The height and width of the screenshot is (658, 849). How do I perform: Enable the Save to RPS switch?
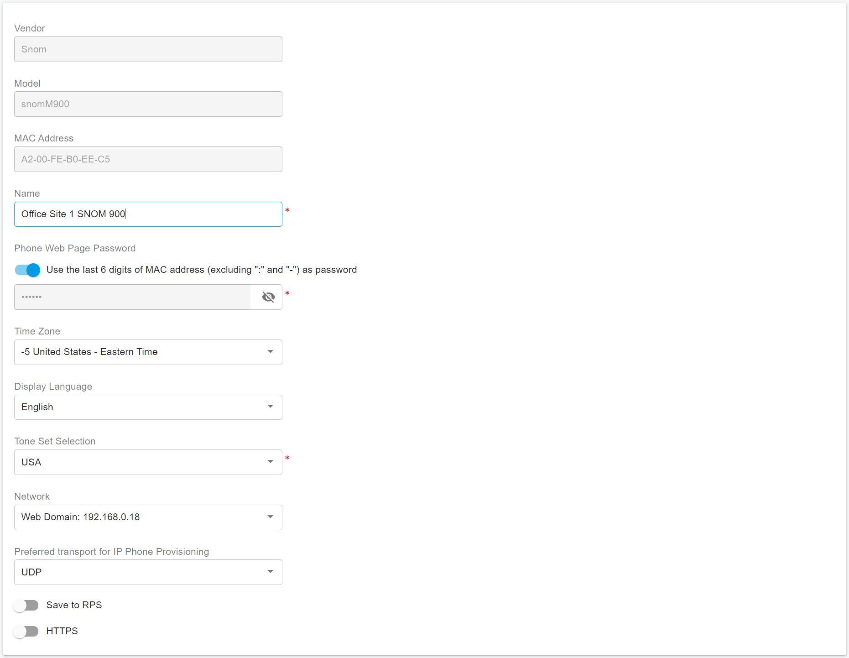[x=26, y=606]
